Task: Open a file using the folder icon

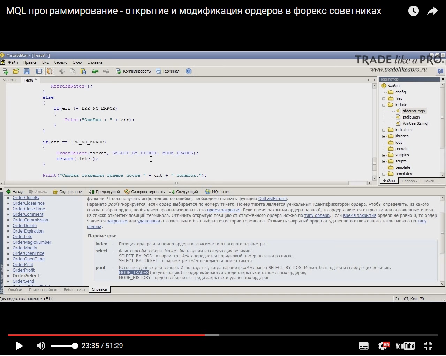Action: [16, 71]
